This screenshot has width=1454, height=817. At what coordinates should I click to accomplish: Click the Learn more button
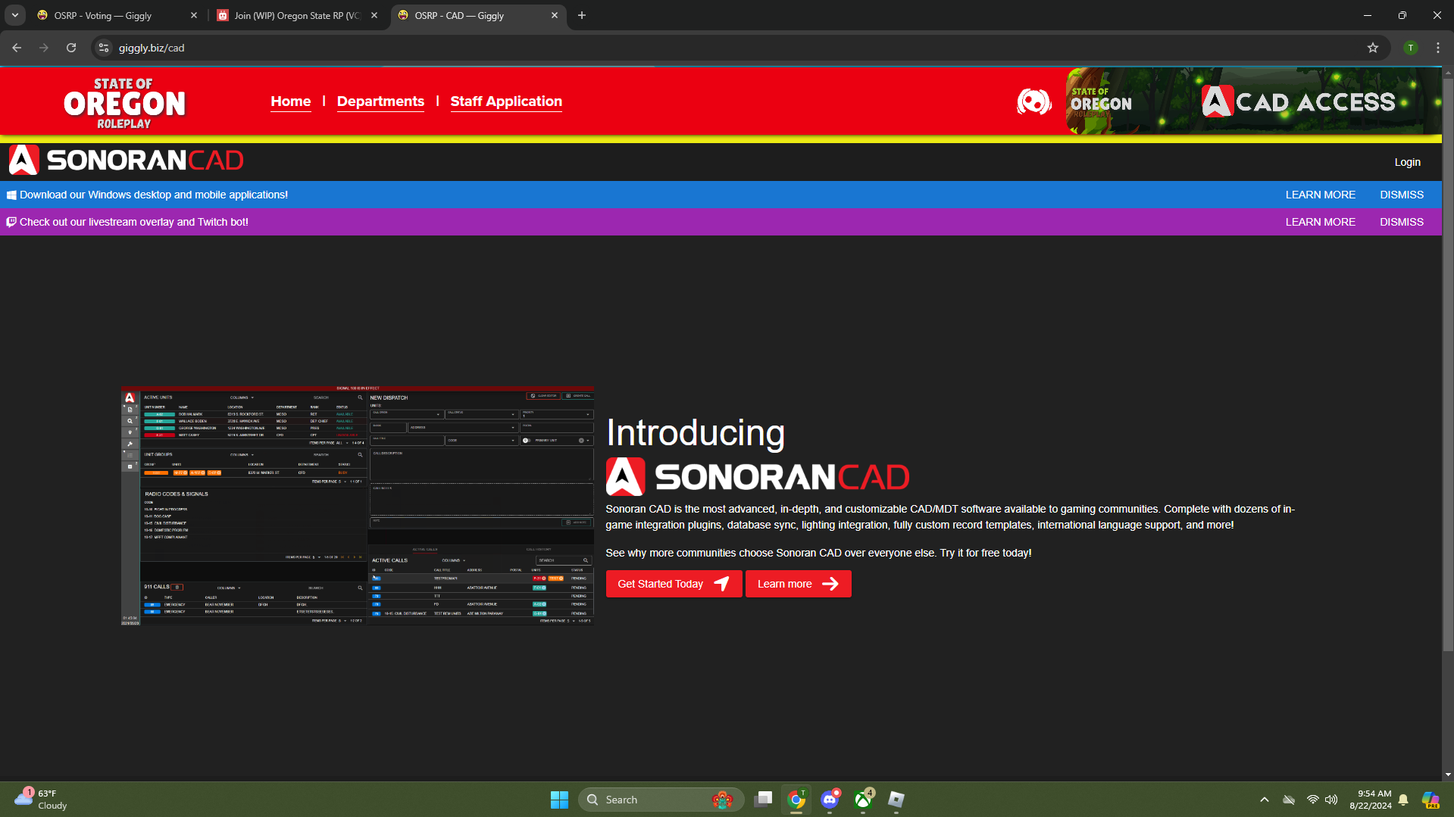(x=798, y=584)
